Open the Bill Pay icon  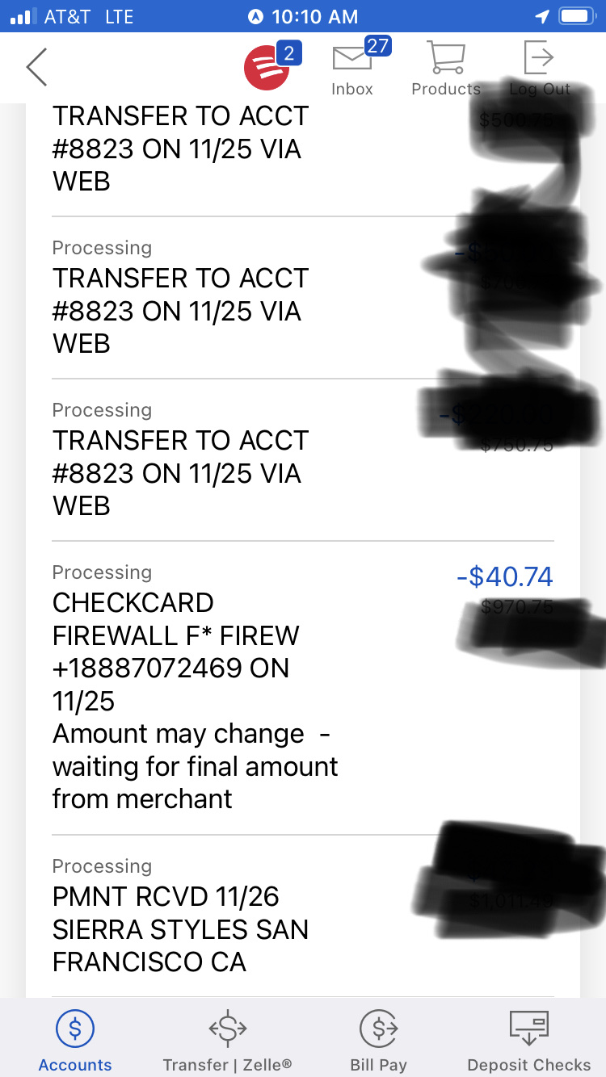[x=378, y=1029]
